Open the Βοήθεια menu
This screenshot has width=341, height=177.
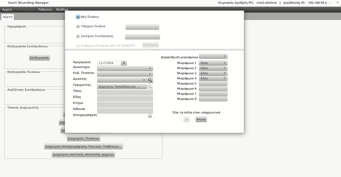click(x=62, y=10)
